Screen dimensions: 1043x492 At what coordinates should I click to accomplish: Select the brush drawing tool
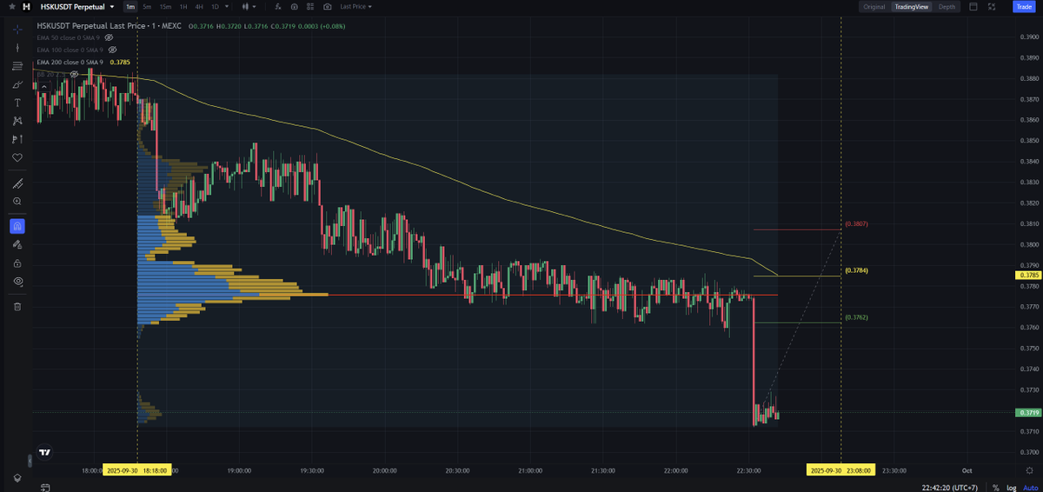click(17, 84)
